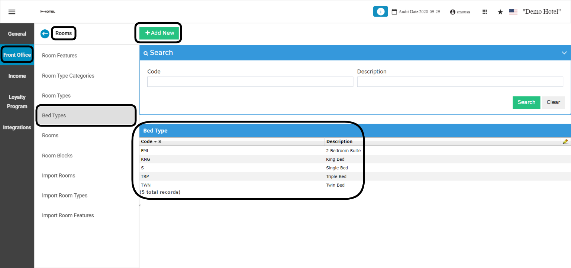
Task: Focus the Code input field
Action: point(250,82)
